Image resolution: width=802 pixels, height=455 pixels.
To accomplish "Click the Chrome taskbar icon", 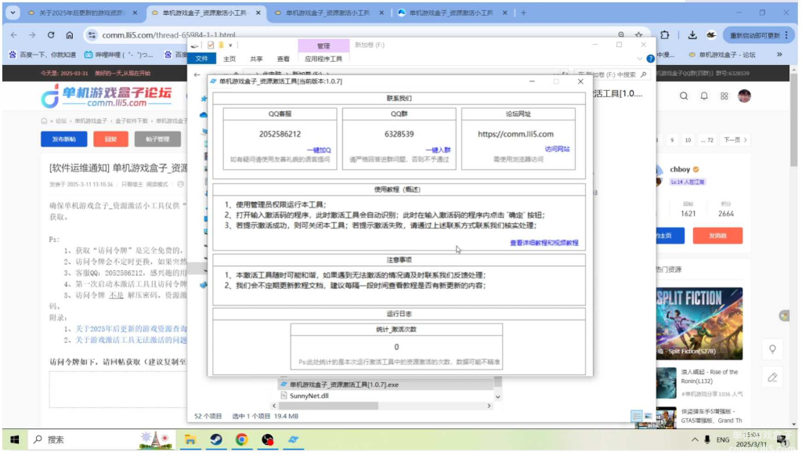I will 242,440.
